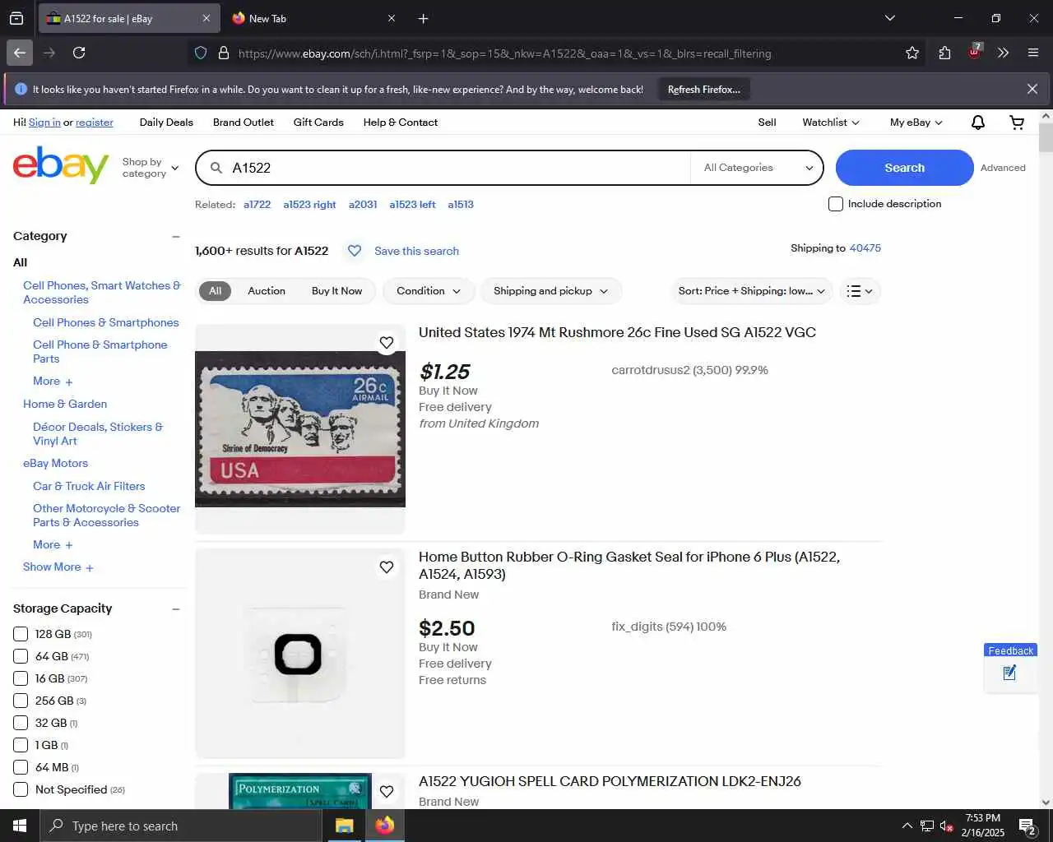The height and width of the screenshot is (842, 1053).
Task: Select the Buy It Now tab
Action: coord(336,291)
